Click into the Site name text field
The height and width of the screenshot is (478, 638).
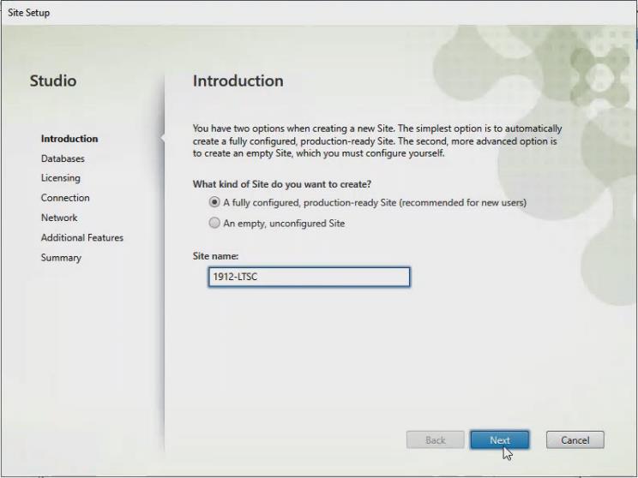(309, 277)
